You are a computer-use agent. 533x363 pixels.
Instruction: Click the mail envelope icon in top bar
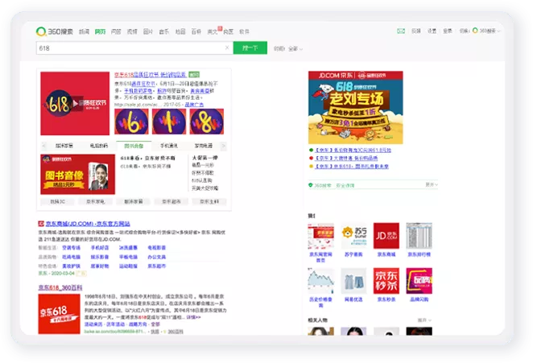click(401, 31)
